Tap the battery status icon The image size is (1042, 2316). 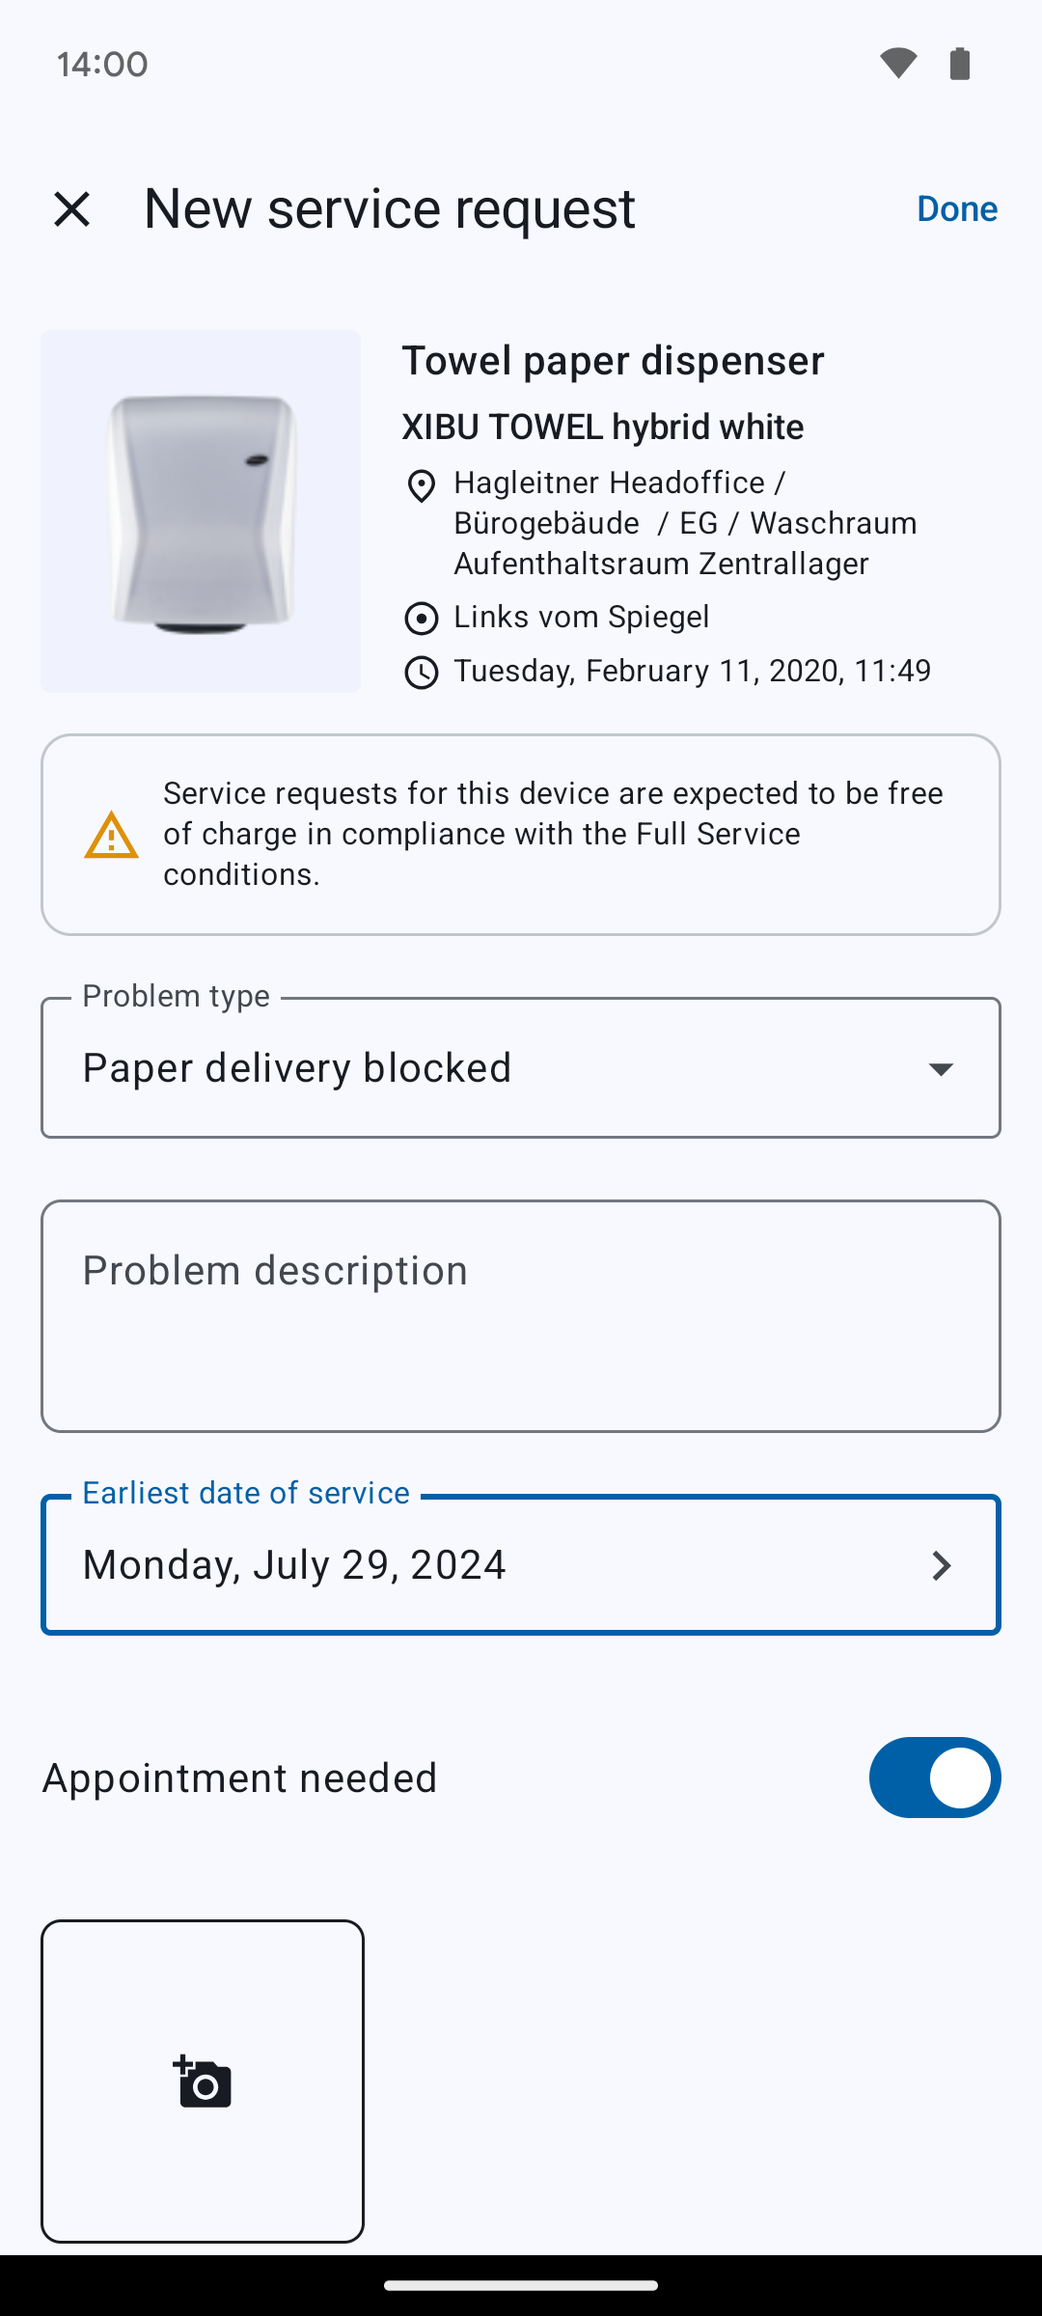tap(960, 64)
